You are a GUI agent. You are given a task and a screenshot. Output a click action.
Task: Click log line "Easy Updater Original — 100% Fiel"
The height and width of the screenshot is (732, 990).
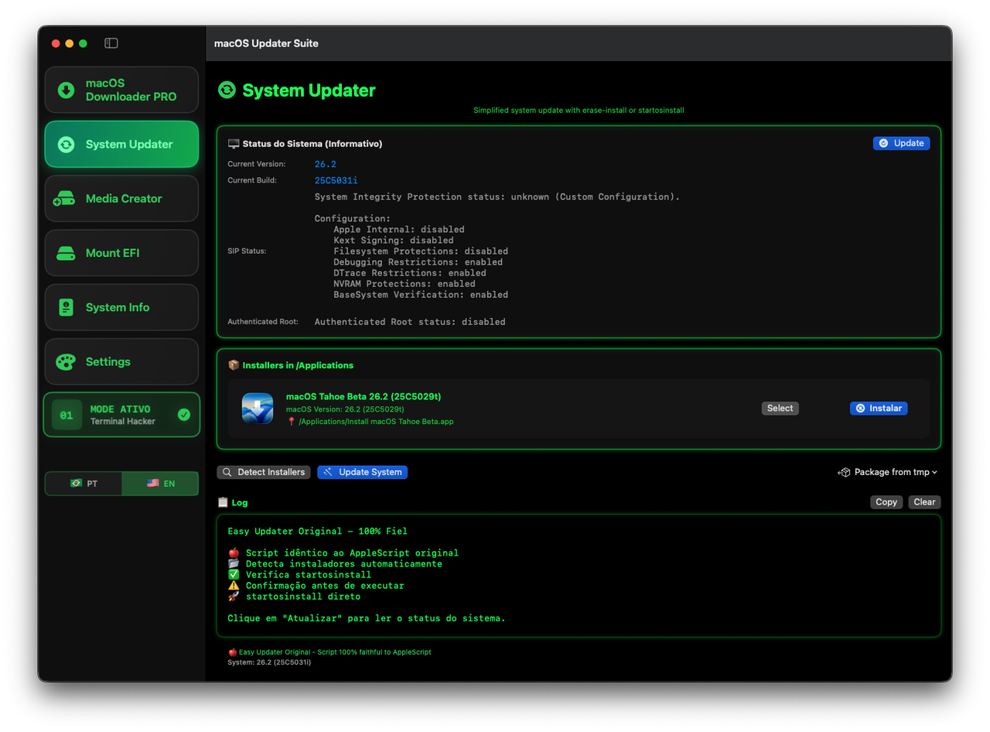[x=317, y=532]
